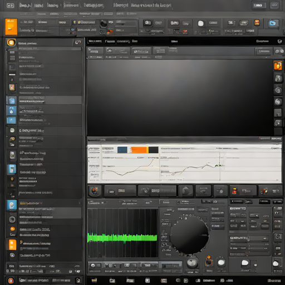
Task: Open the first menu in the top menu bar
Action: [x=26, y=6]
